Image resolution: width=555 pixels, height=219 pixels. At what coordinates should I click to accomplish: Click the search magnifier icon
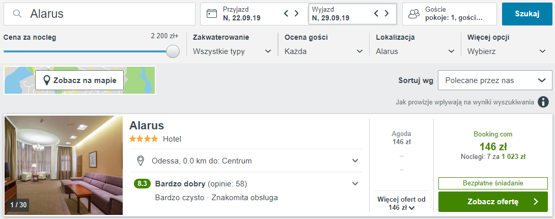coord(18,14)
